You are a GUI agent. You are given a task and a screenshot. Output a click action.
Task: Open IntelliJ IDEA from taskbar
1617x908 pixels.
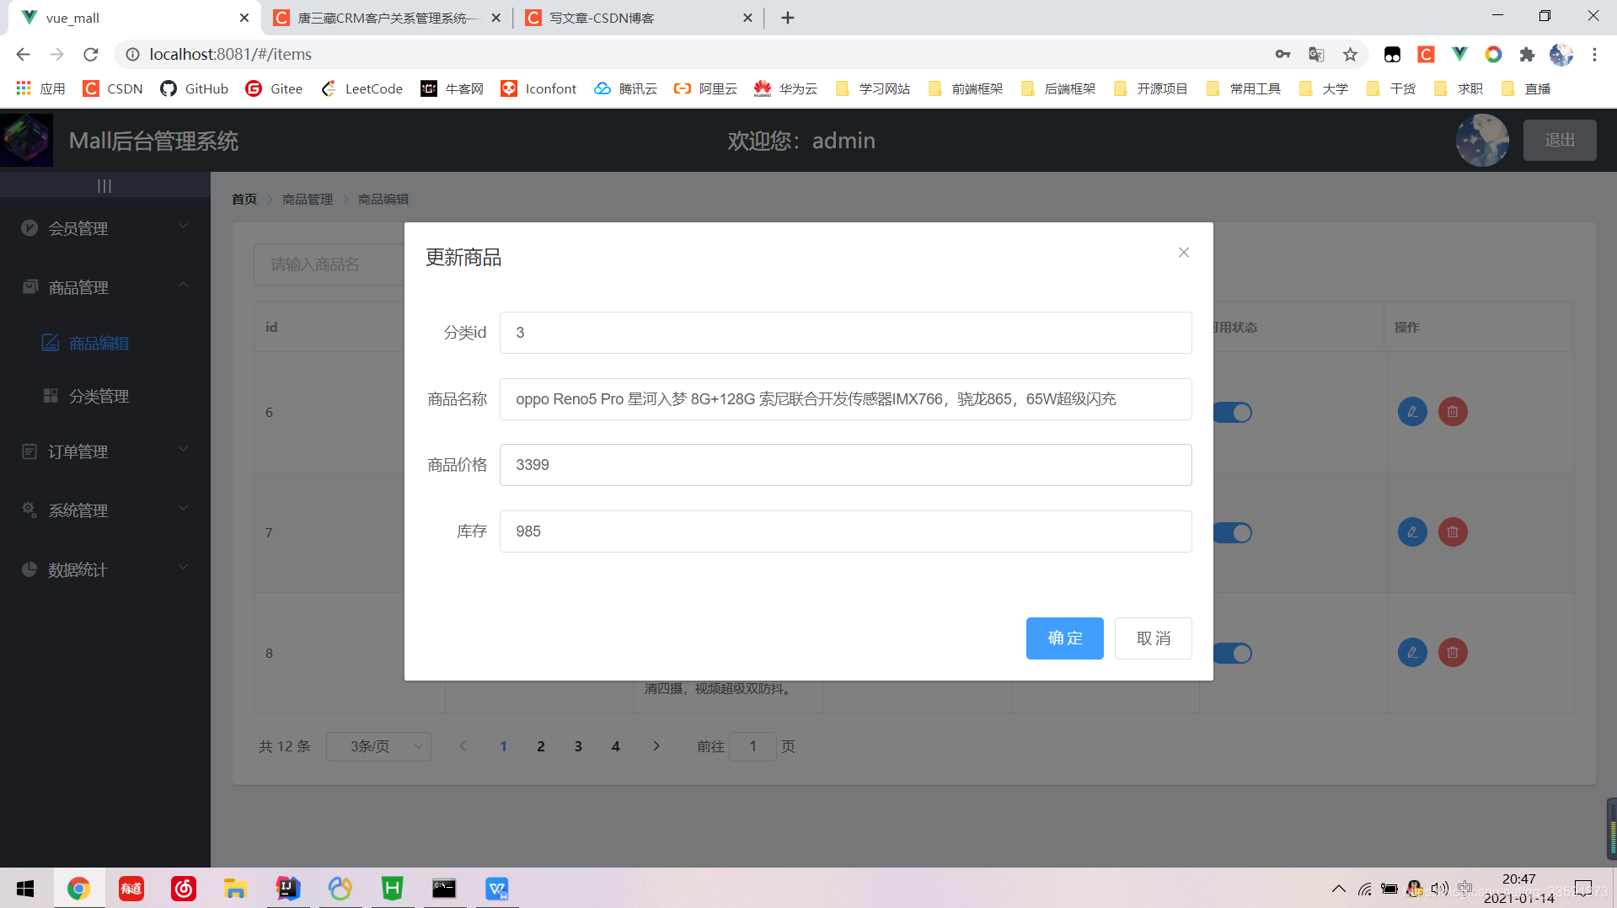[x=287, y=889]
